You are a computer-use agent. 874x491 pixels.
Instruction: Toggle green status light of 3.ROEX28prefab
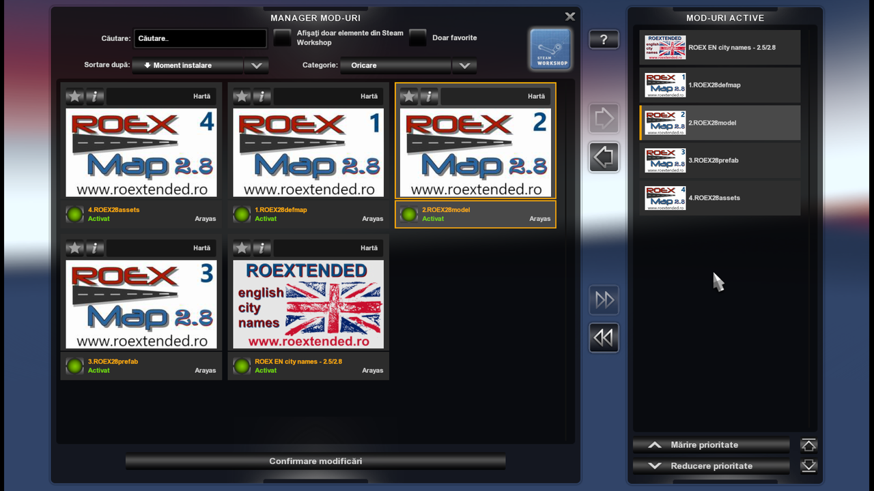[74, 366]
